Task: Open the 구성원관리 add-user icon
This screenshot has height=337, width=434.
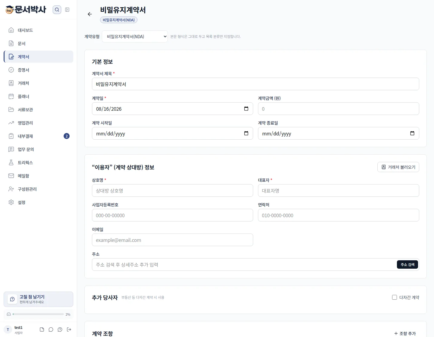Action: pyautogui.click(x=11, y=189)
